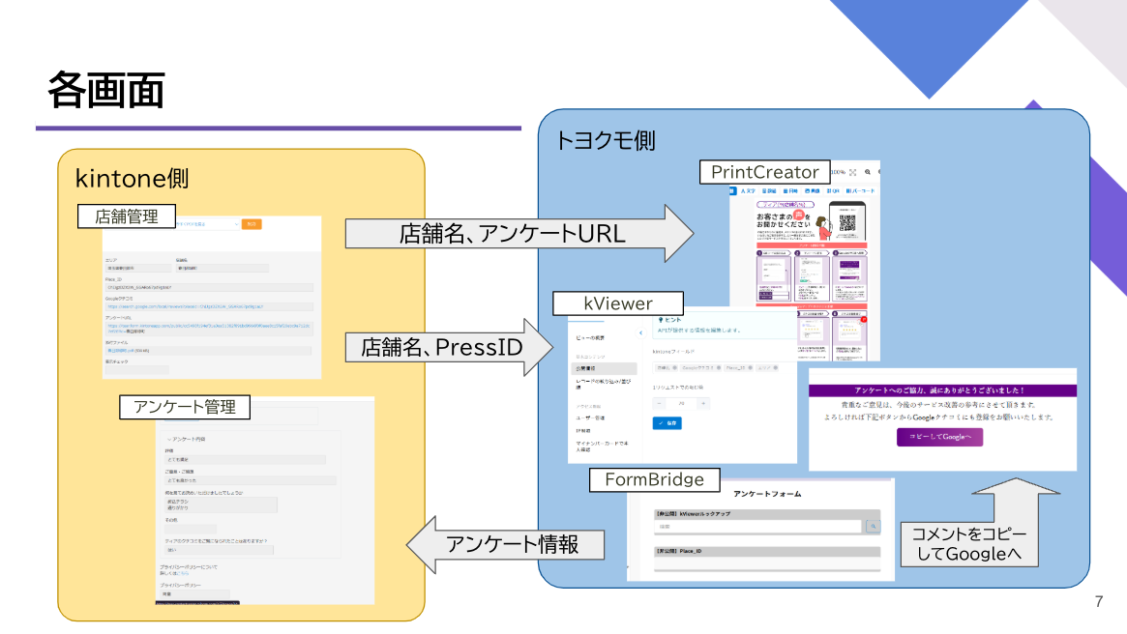
Task: Remove the Googleクチコミ field chip in kViewer
Action: [x=718, y=367]
